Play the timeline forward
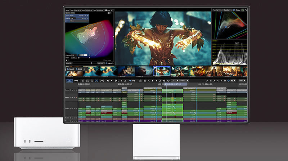Image resolution: width=288 pixels, height=161 pixels. (x=156, y=81)
